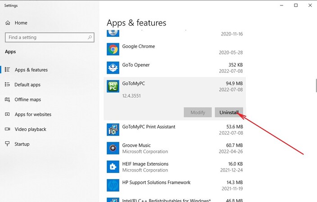Click the greyed Modify button
Image resolution: width=317 pixels, height=202 pixels.
tap(198, 112)
